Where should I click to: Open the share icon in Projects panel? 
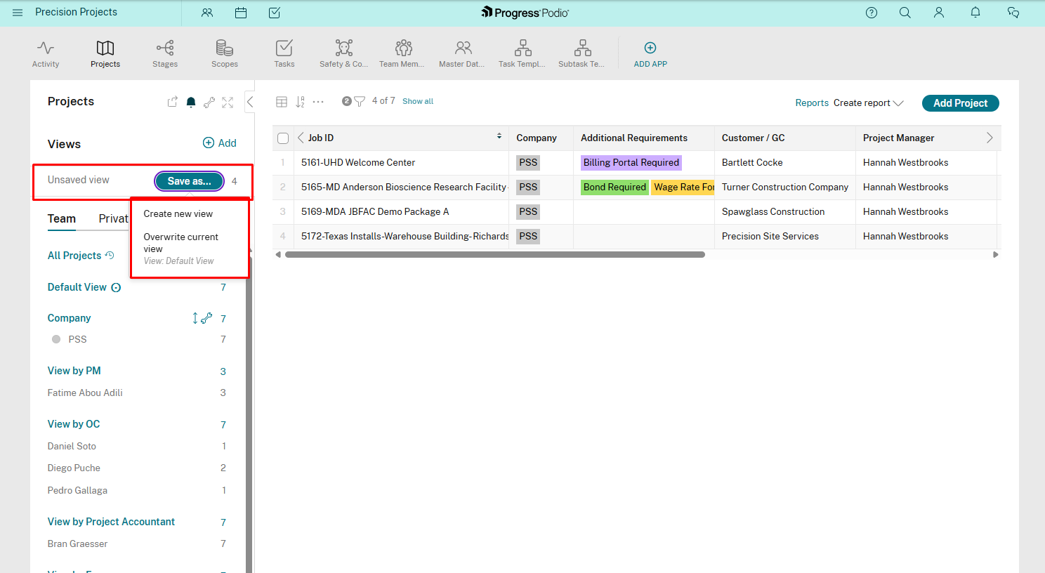(172, 102)
